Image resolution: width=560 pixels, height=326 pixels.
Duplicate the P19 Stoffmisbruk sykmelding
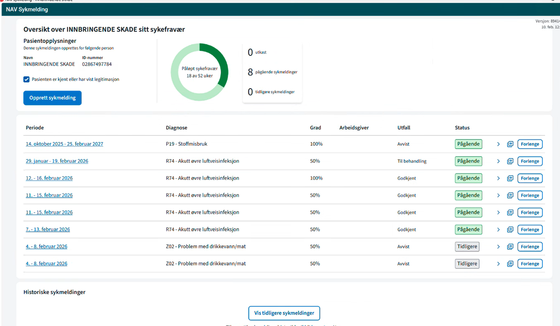[x=510, y=144]
